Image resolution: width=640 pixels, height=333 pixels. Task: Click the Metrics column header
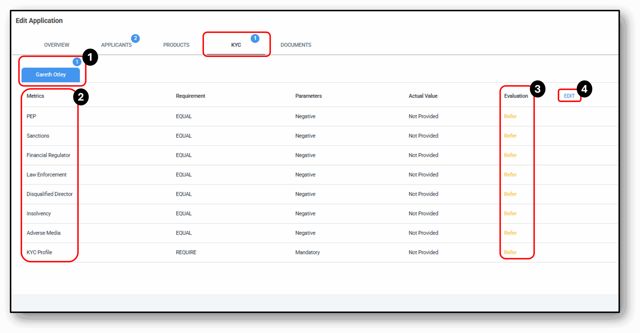tap(35, 96)
